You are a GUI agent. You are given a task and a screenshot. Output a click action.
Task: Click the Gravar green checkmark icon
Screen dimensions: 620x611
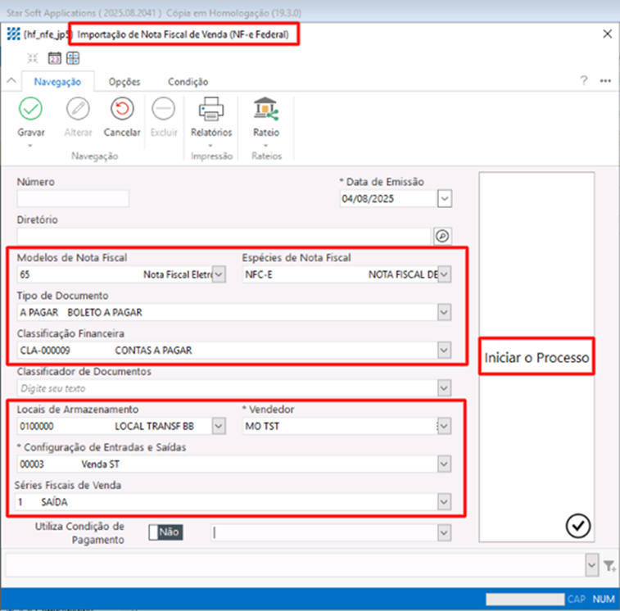click(x=30, y=108)
